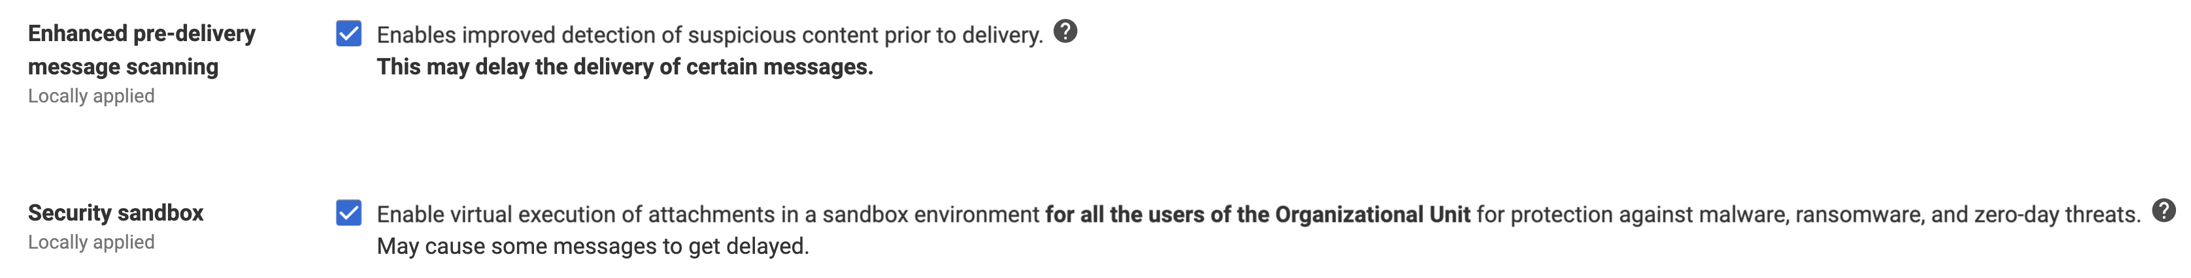
Task: Disable the Security sandbox checkbox
Action: [349, 213]
